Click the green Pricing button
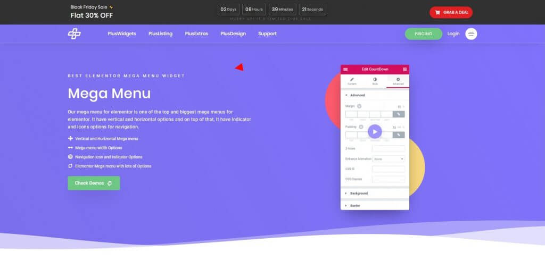Screen dimensions: 545x277 (x=423, y=33)
